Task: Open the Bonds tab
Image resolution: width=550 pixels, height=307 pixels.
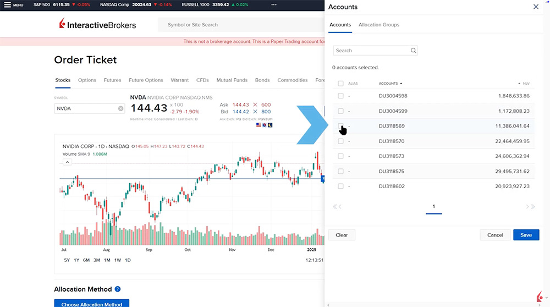Action: pyautogui.click(x=262, y=80)
